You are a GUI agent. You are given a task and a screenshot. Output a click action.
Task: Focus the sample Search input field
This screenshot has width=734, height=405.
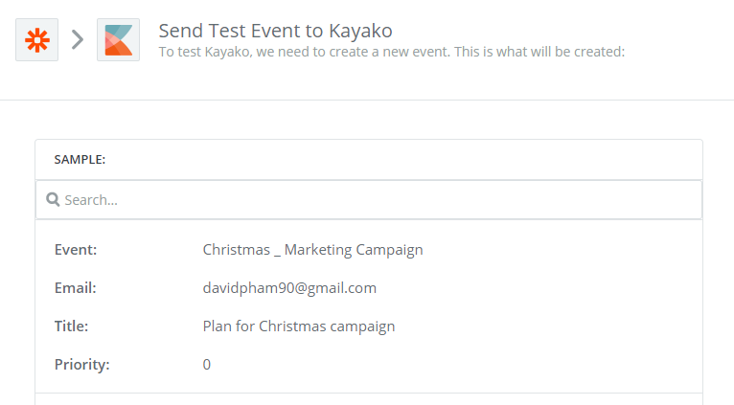(x=369, y=200)
